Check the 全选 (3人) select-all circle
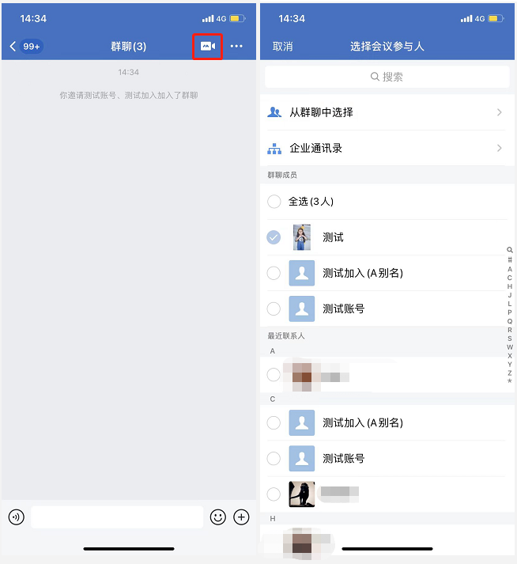Viewport: 517px width, 564px height. pyautogui.click(x=274, y=202)
